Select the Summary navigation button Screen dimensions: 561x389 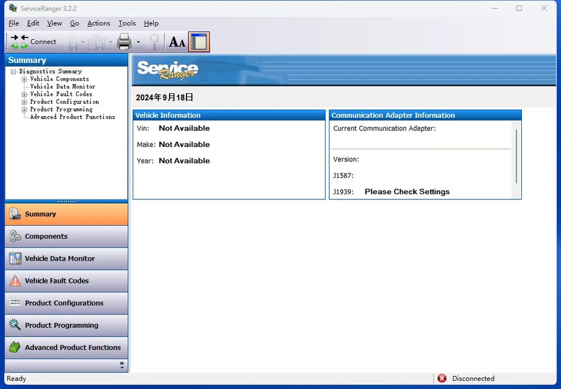pos(67,214)
